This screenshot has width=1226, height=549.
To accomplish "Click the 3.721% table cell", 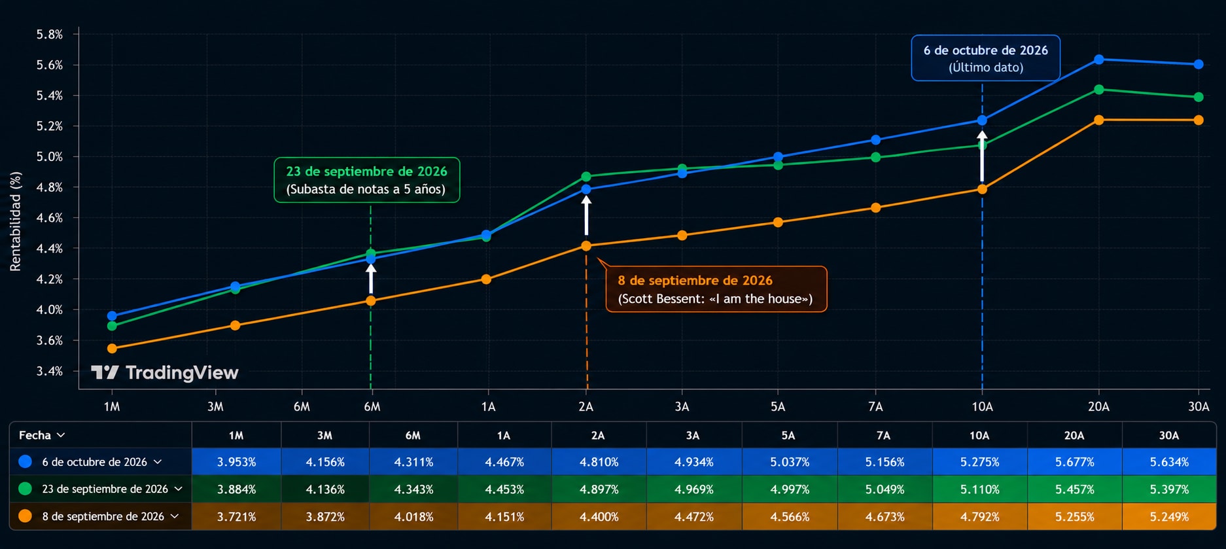I will (236, 516).
